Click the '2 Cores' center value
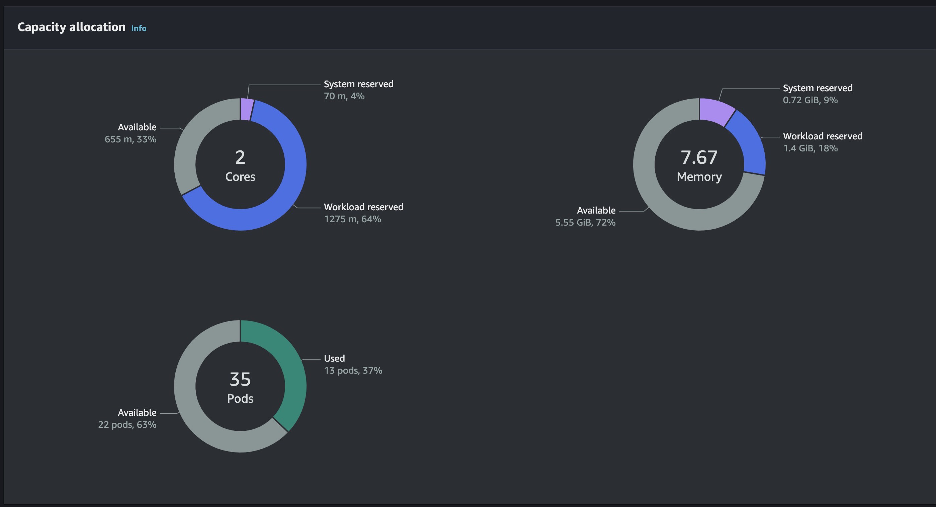This screenshot has width=936, height=507. 240,166
